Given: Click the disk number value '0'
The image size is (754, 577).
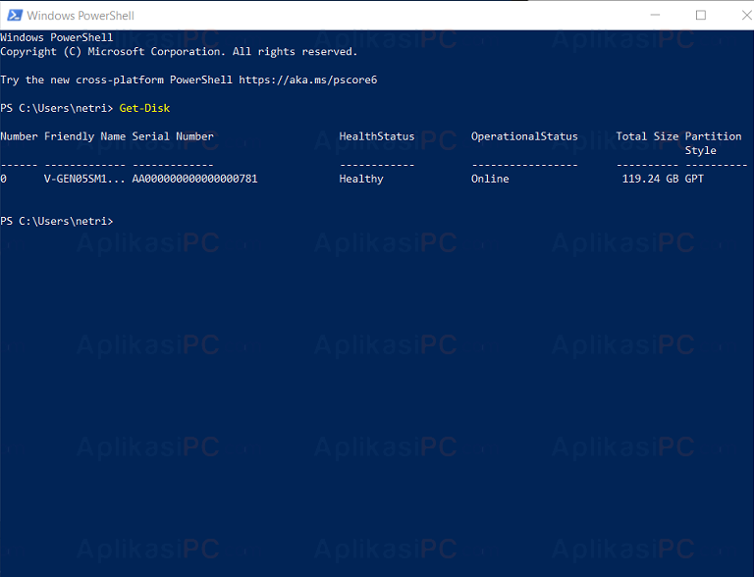Looking at the screenshot, I should click(x=3, y=179).
